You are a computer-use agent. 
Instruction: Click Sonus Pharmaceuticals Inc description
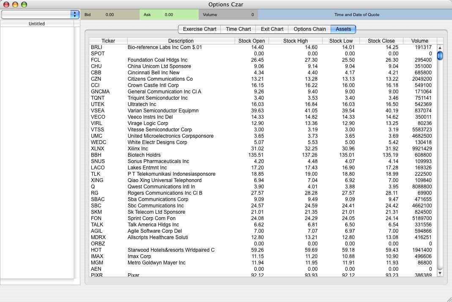158,161
